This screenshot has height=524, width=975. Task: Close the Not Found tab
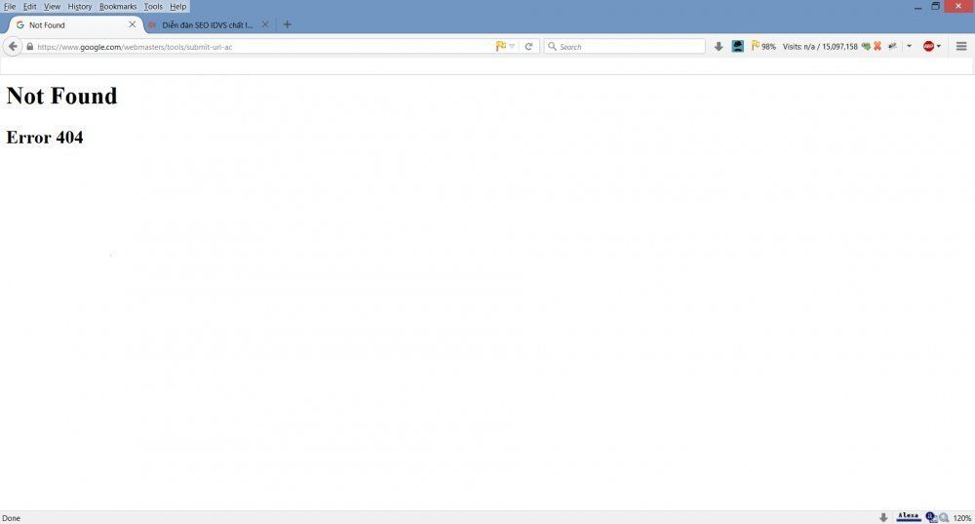(132, 25)
